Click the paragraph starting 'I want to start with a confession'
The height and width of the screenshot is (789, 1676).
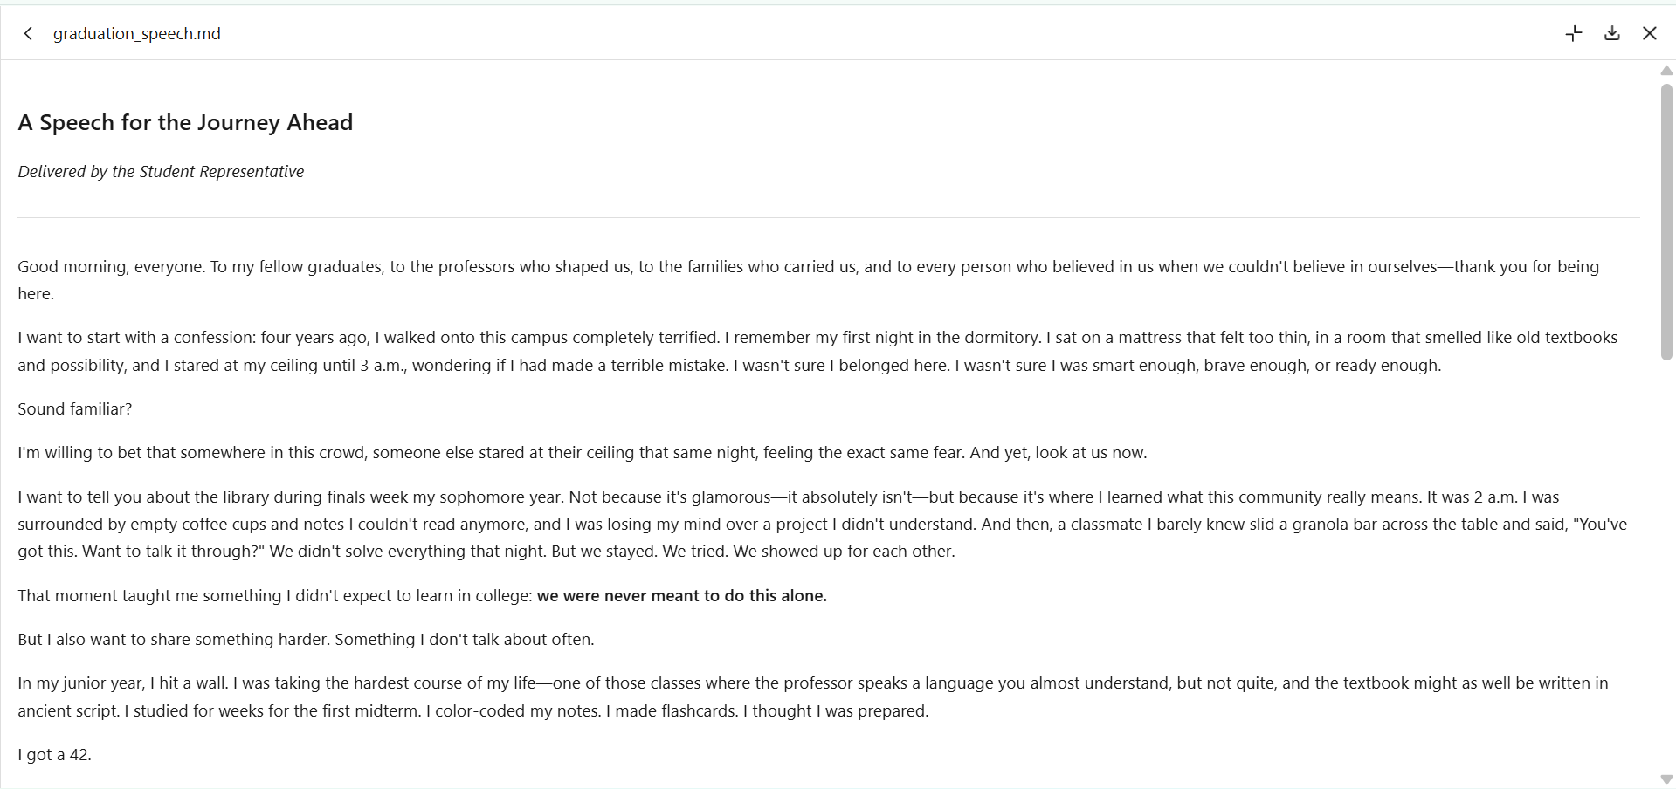818,351
